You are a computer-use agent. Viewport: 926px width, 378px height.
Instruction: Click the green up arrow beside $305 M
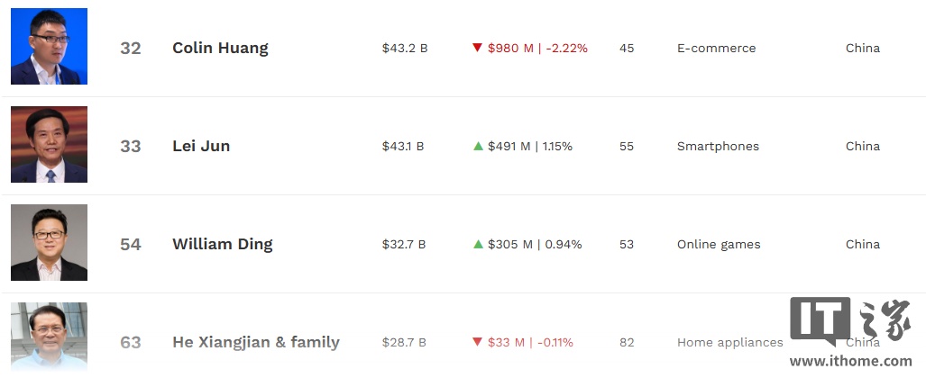point(479,244)
